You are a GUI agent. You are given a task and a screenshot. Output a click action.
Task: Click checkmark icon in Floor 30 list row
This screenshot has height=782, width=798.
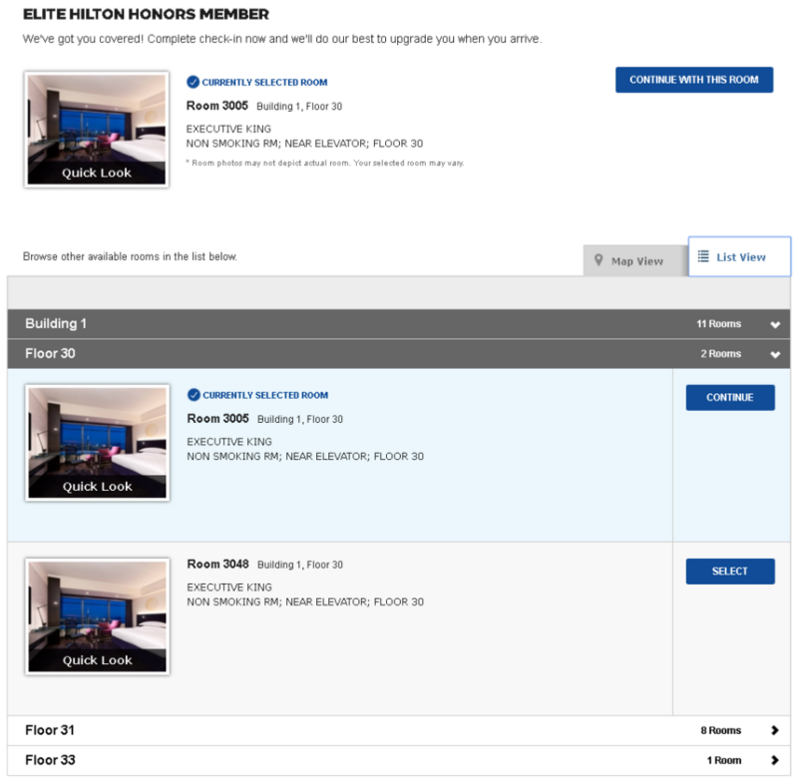(194, 395)
